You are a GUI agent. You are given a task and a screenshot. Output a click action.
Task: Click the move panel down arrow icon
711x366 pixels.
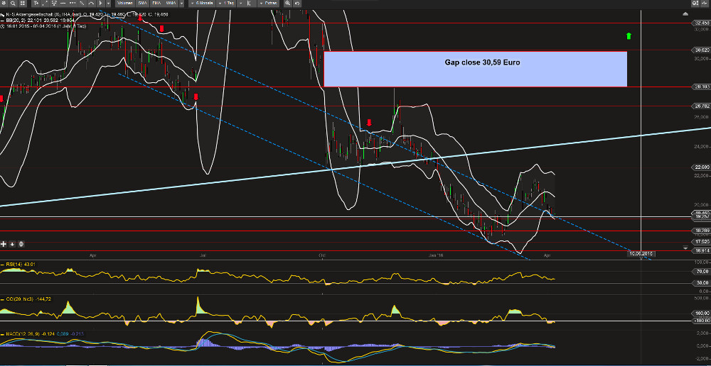pyautogui.click(x=12, y=244)
